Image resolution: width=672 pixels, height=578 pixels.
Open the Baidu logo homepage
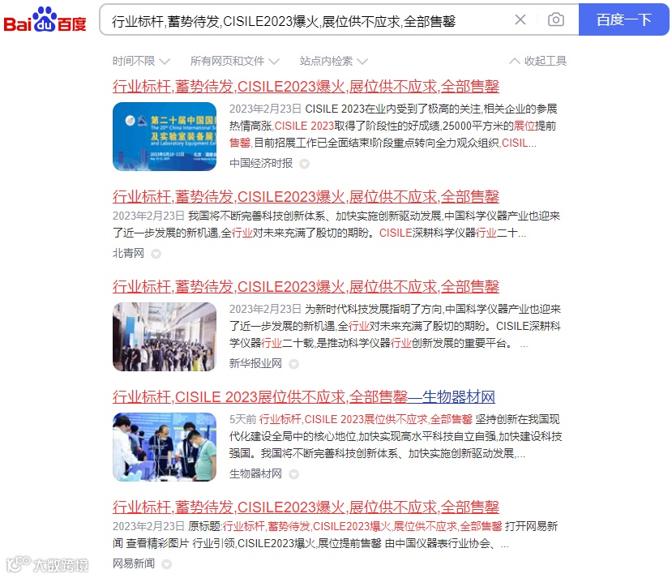[x=45, y=19]
